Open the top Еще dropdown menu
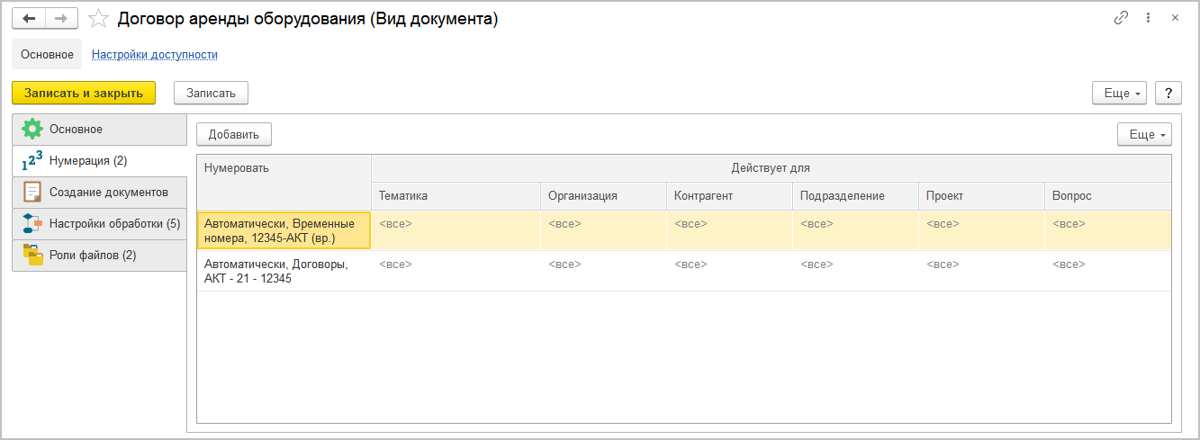1200x440 pixels. [1119, 93]
